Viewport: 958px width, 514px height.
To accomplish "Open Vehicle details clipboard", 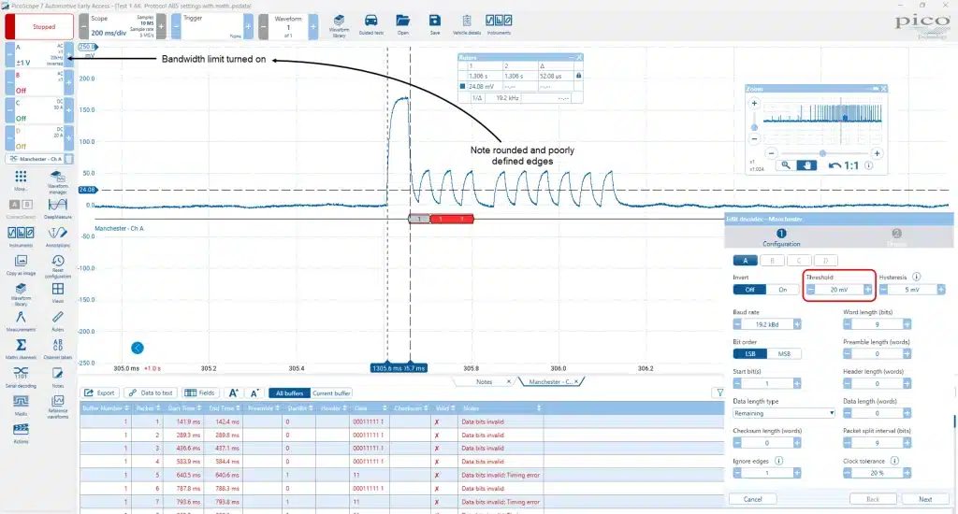I will click(467, 25).
